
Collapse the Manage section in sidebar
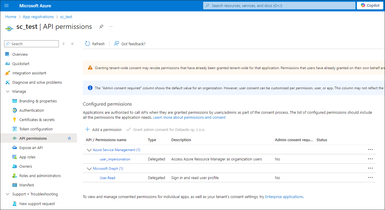click(x=8, y=92)
